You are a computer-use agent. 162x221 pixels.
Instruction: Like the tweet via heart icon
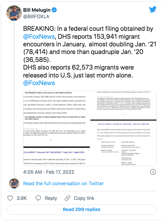(10, 198)
